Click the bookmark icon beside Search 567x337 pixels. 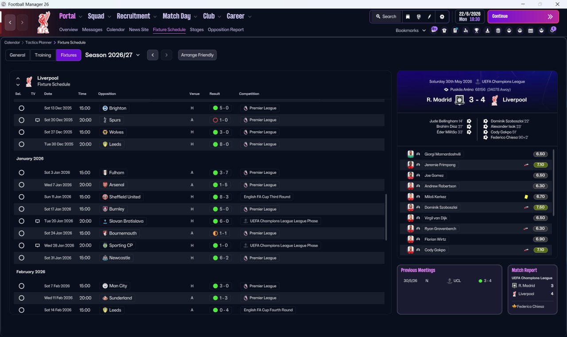[408, 16]
